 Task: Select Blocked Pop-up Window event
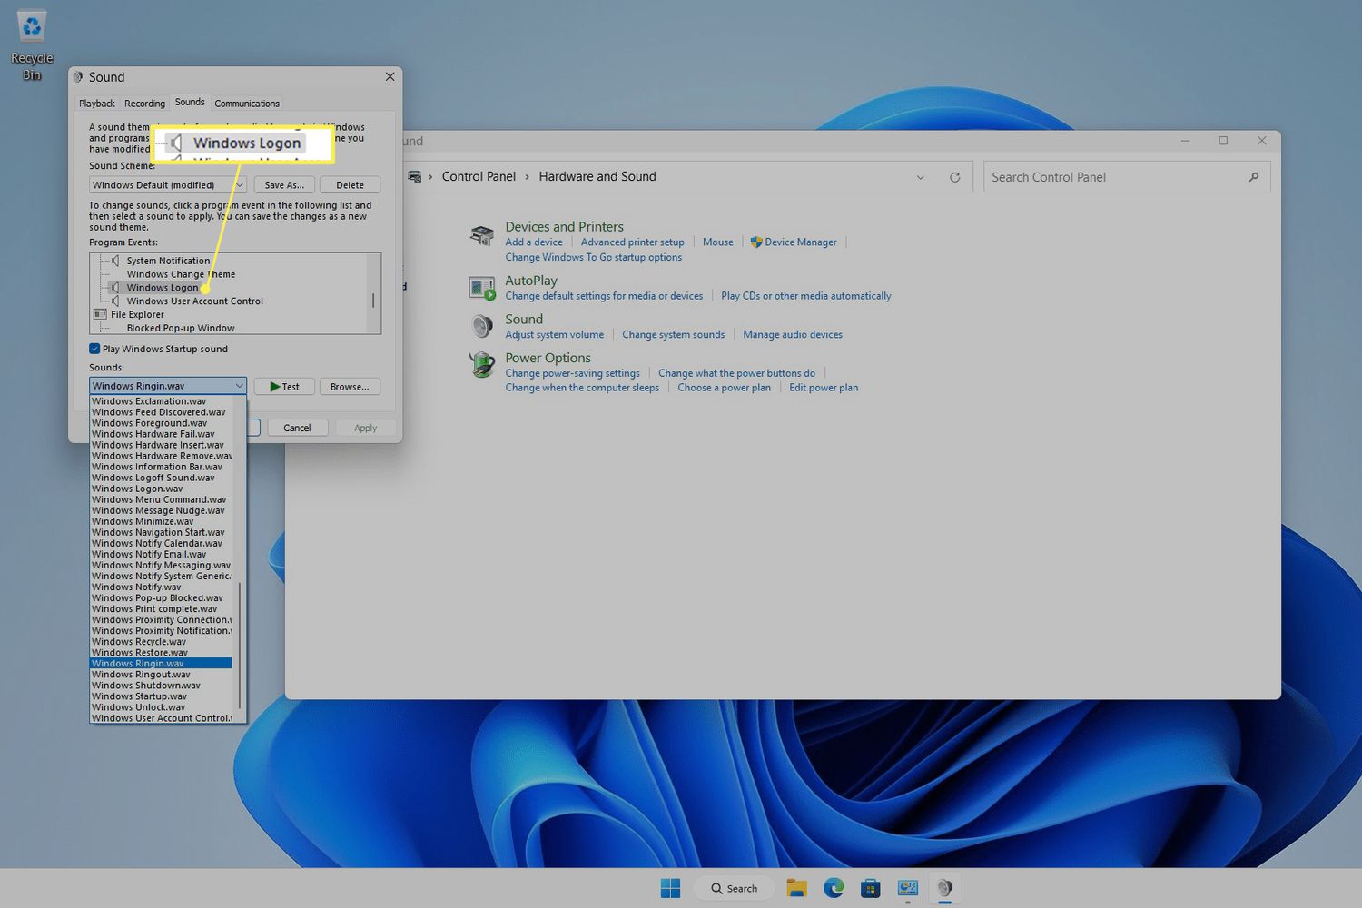[x=181, y=329]
